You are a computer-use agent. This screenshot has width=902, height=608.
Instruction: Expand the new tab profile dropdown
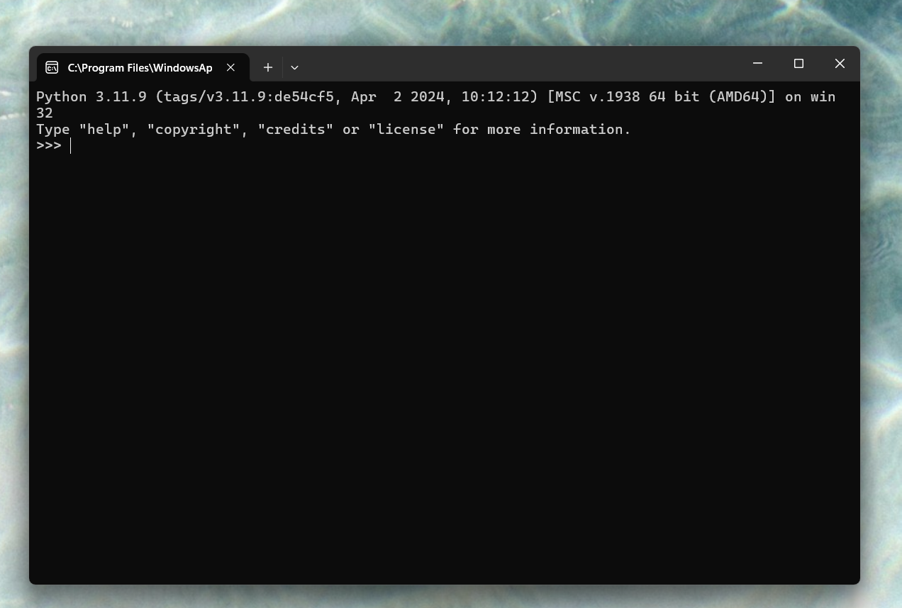(294, 67)
